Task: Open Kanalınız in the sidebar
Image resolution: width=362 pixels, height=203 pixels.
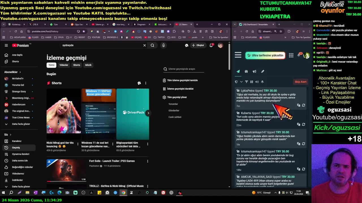Action: point(17,141)
